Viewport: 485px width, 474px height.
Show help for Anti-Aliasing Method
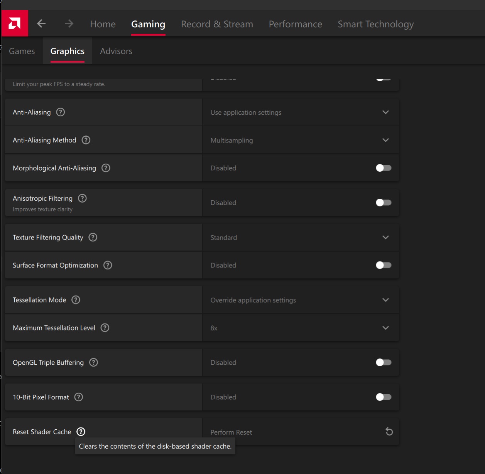(86, 140)
